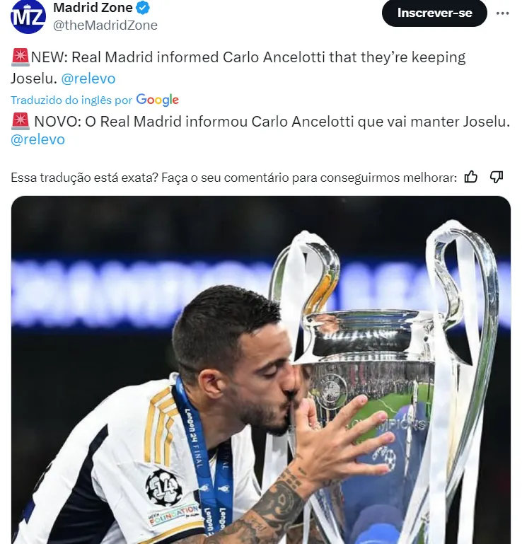Click the Essa tradução está exata feedback prompt
The image size is (522, 544).
point(234,178)
